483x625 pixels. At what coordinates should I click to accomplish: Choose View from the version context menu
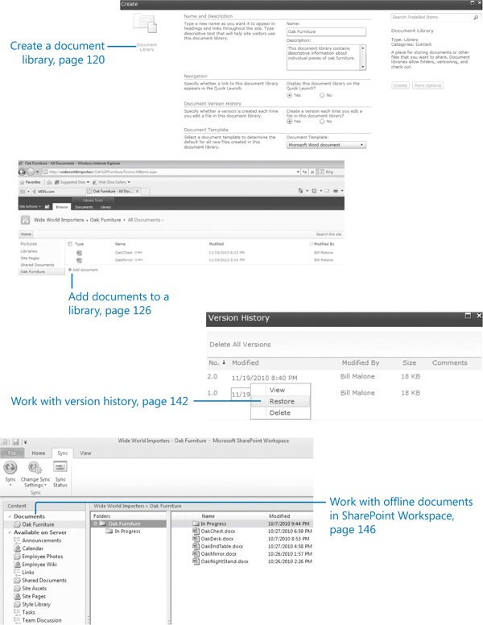tap(281, 390)
